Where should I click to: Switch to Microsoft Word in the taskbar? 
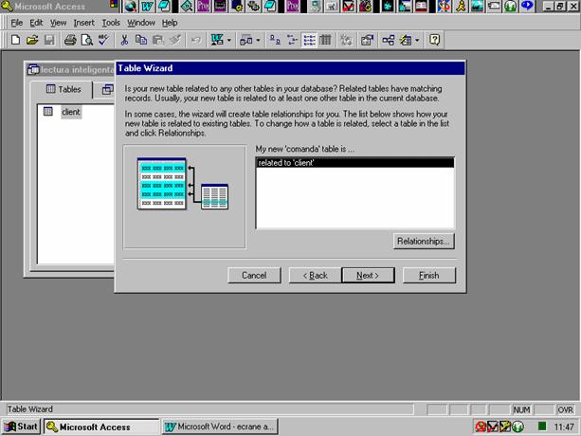(219, 427)
